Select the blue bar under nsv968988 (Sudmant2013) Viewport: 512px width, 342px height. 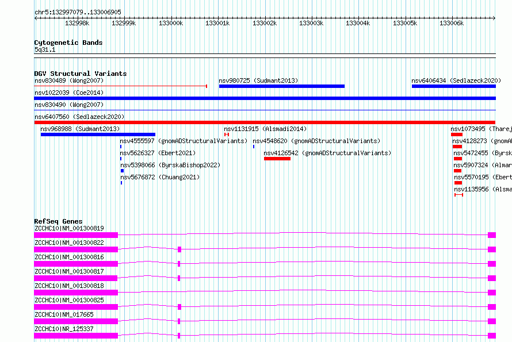(x=98, y=135)
